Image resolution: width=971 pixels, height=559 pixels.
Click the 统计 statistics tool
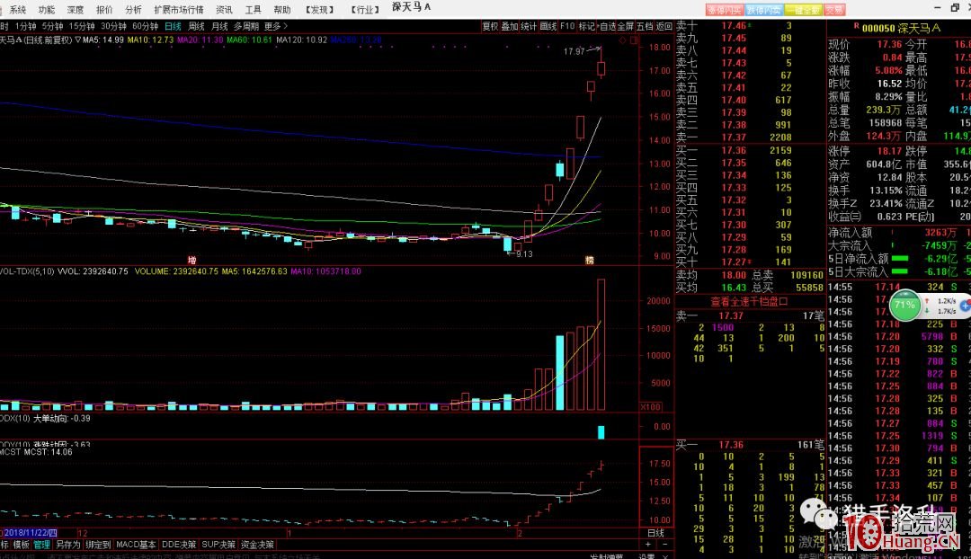(529, 26)
